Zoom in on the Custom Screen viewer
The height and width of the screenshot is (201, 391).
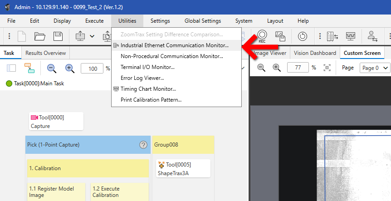(x=276, y=68)
